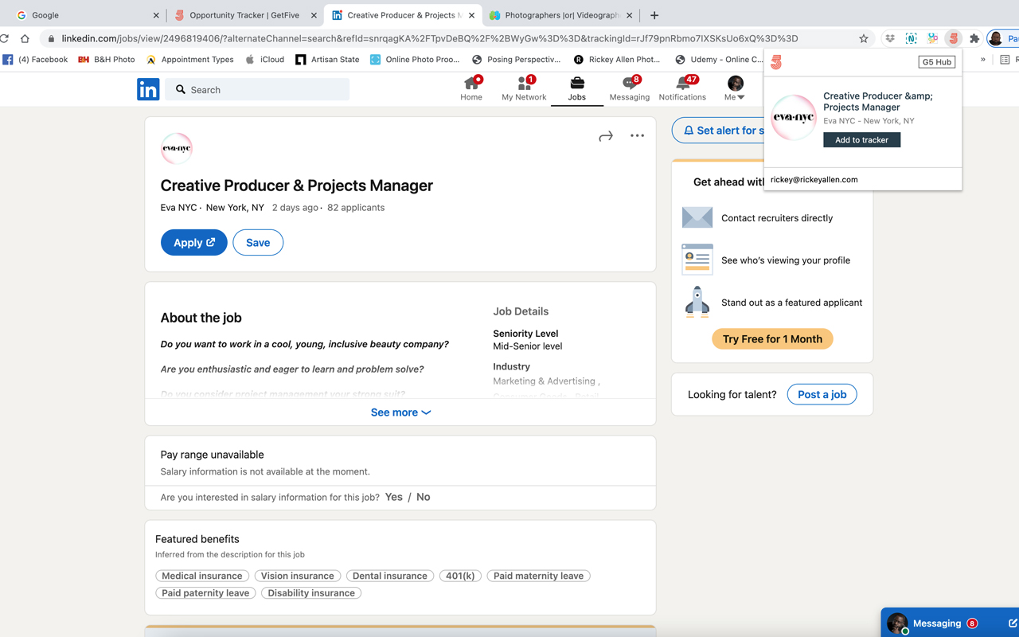Answer Yes to salary information interest
The image size is (1019, 637).
pyautogui.click(x=394, y=497)
